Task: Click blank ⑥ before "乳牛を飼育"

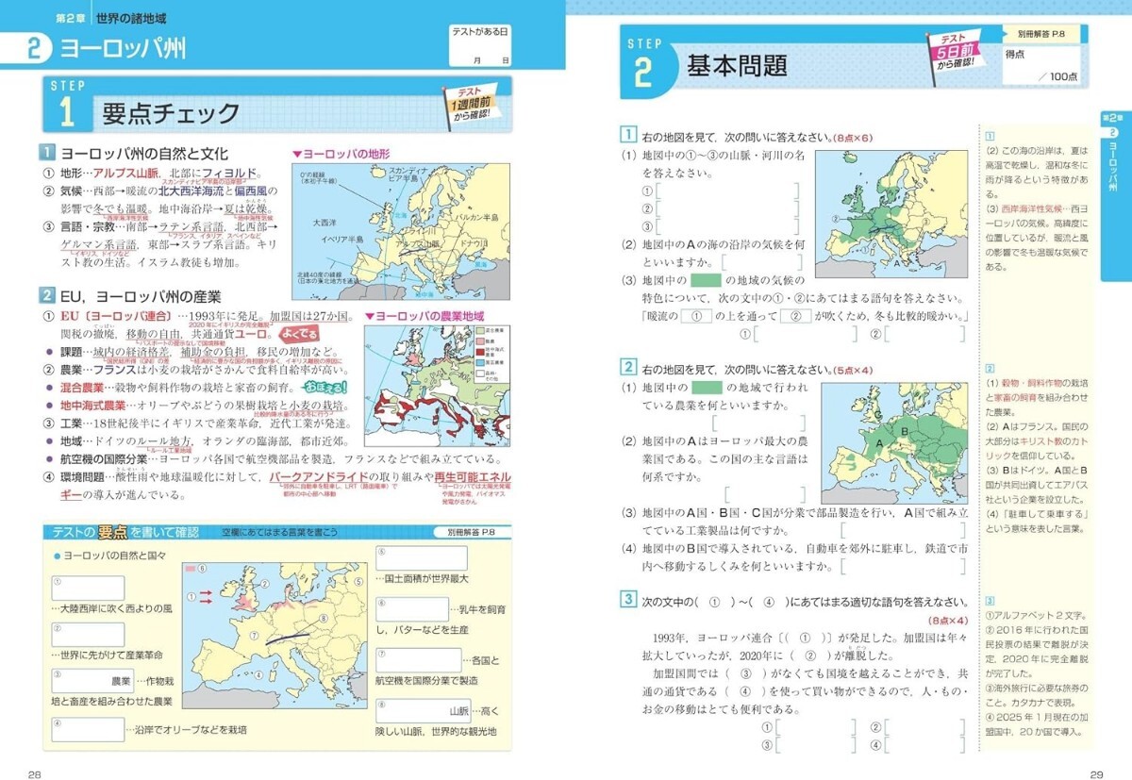Action: [x=412, y=610]
